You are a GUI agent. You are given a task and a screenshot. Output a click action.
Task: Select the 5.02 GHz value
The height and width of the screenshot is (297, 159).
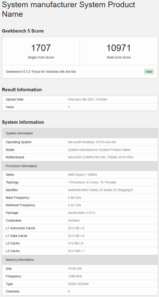click(x=74, y=205)
